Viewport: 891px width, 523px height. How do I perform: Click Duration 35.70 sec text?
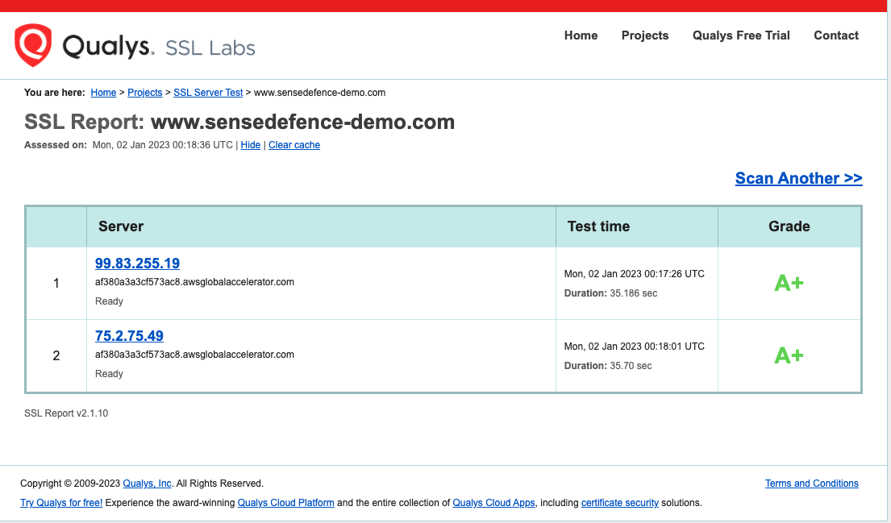[x=608, y=367]
